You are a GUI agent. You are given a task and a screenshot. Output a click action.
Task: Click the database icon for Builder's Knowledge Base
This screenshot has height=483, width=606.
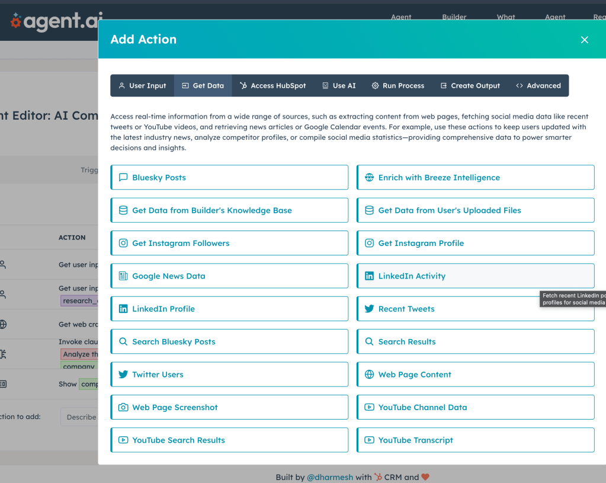pyautogui.click(x=123, y=210)
